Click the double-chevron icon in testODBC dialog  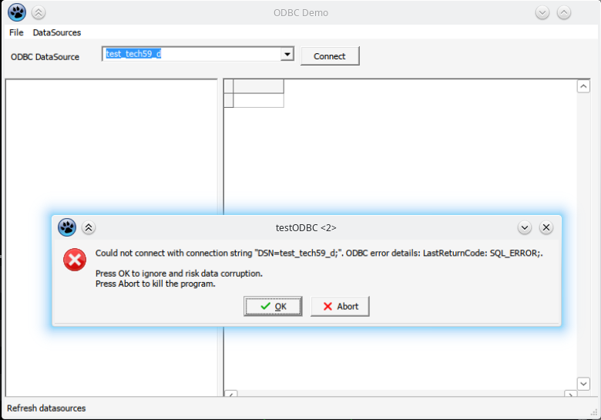pyautogui.click(x=89, y=227)
